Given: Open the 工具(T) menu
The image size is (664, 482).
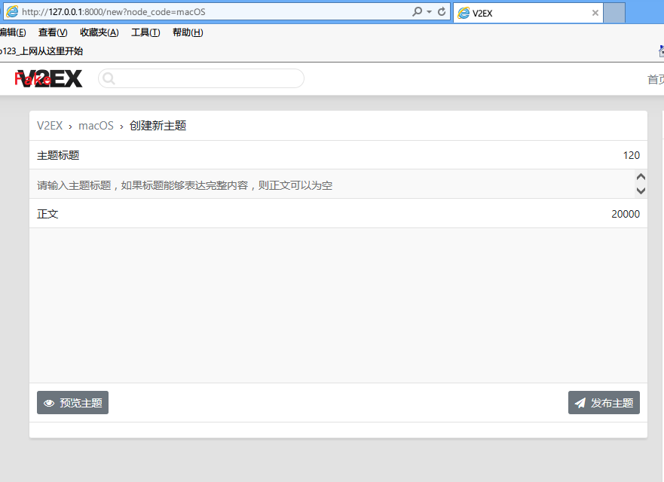Looking at the screenshot, I should click(x=145, y=32).
